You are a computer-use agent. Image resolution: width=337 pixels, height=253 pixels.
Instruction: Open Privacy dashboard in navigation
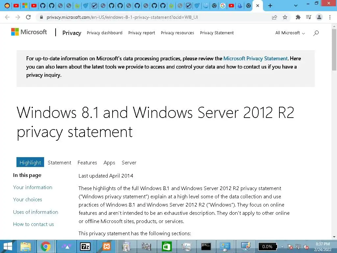pos(104,33)
